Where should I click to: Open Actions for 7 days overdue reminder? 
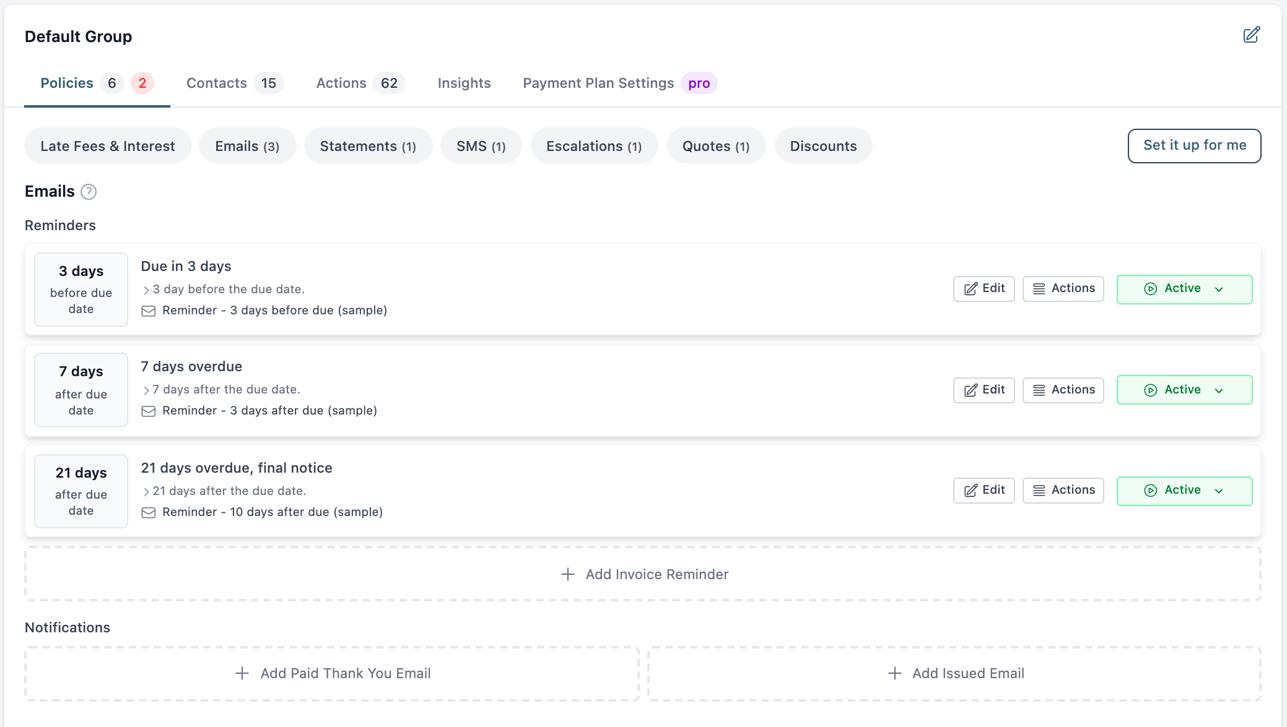pos(1063,390)
